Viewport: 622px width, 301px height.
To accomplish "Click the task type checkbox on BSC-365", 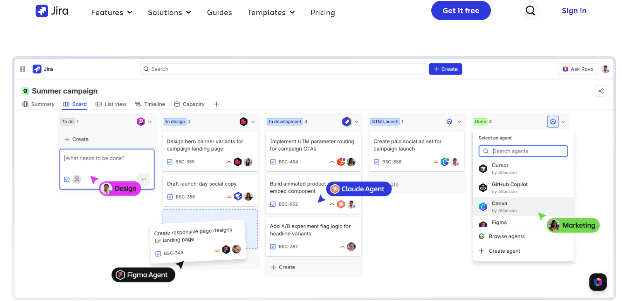I will click(170, 162).
